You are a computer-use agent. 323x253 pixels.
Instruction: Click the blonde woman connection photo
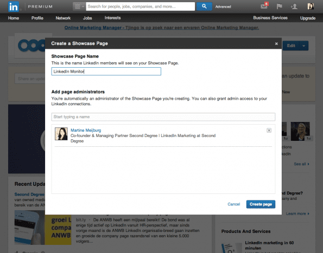click(300, 131)
